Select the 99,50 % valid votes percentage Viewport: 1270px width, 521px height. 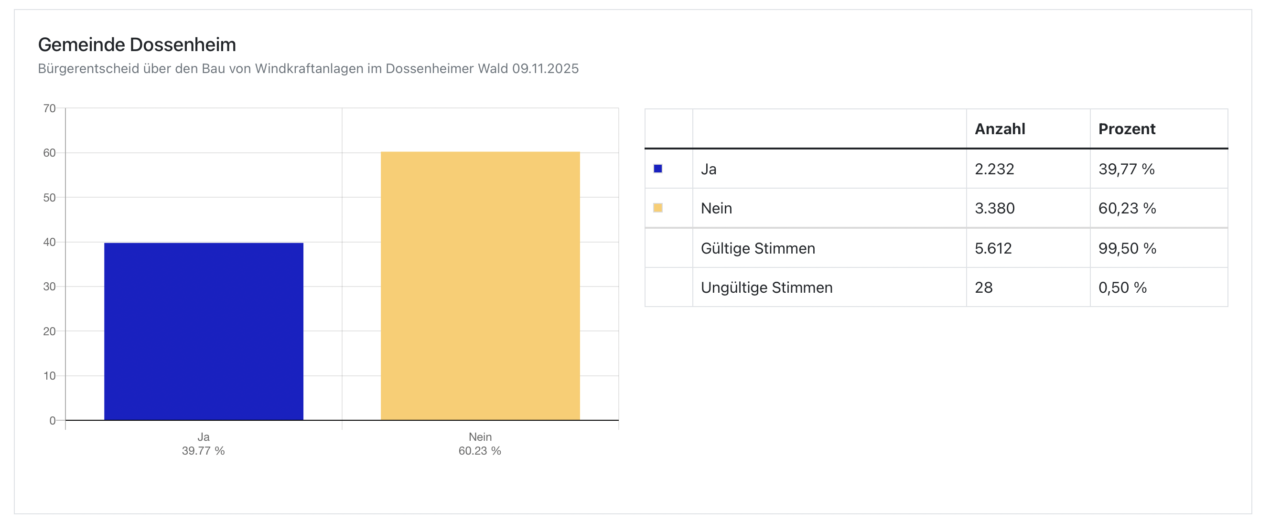click(x=1127, y=248)
